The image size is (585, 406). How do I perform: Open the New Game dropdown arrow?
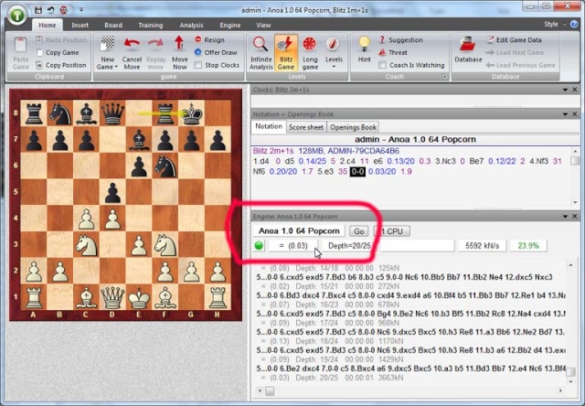tap(116, 67)
